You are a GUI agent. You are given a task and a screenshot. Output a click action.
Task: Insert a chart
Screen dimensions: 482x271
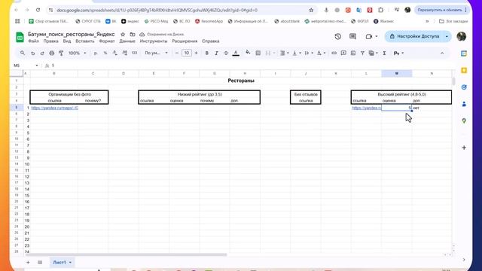coord(353,53)
